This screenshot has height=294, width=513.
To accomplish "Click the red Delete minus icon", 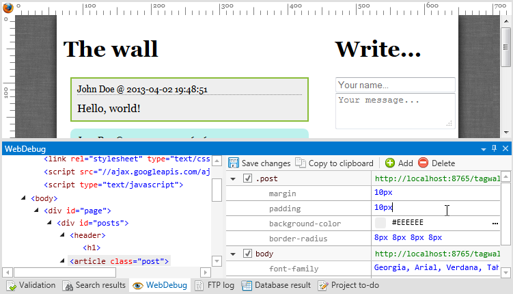I will pyautogui.click(x=423, y=163).
